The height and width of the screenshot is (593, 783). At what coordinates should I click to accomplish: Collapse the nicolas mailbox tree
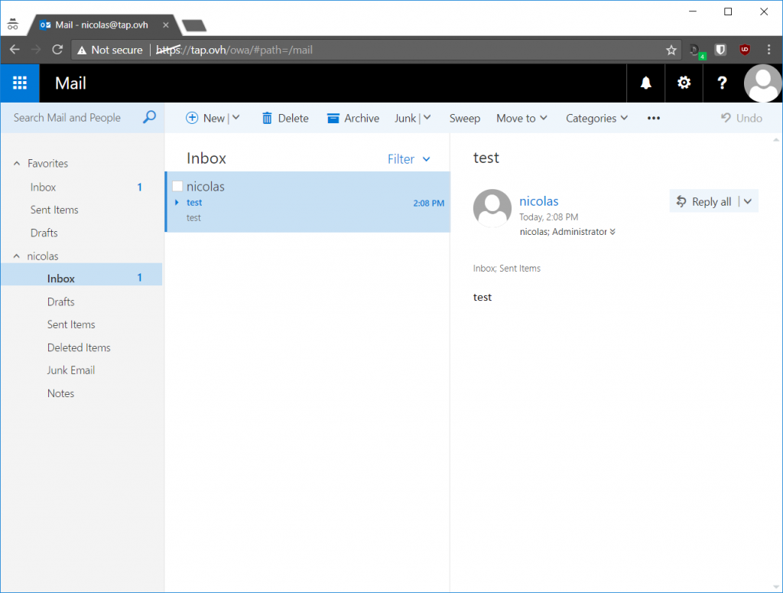click(17, 256)
